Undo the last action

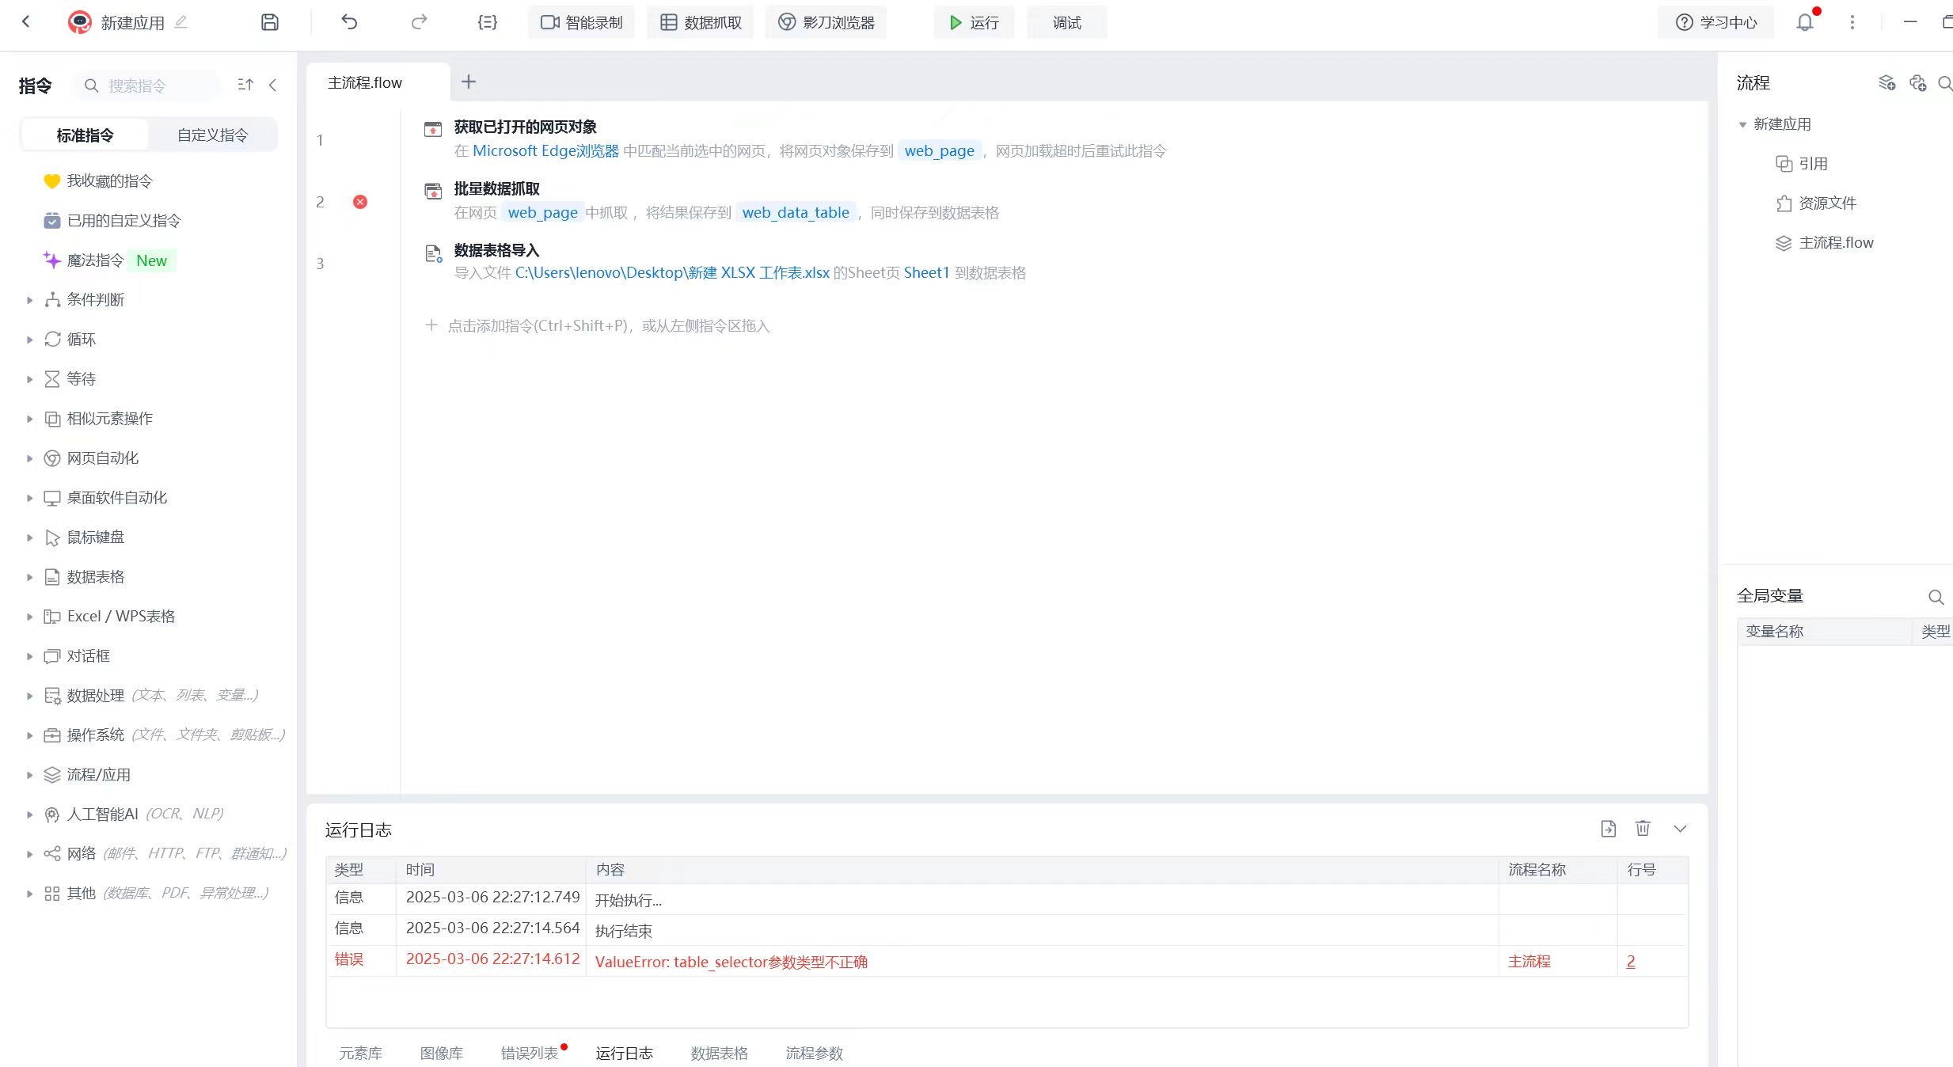349,22
